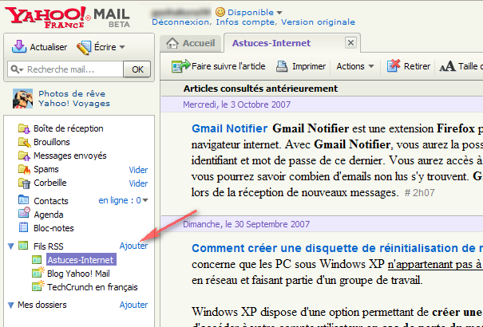Viewport: 483px width, 327px height.
Task: Click the Taille text size icon
Action: (x=447, y=66)
